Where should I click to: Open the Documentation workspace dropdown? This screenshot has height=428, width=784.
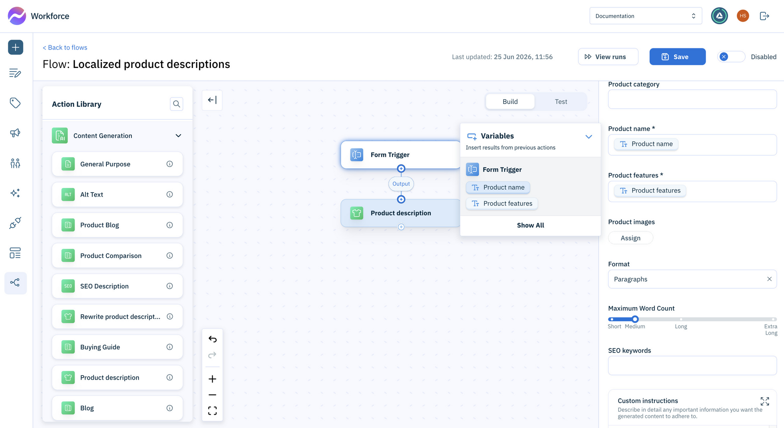pyautogui.click(x=646, y=16)
